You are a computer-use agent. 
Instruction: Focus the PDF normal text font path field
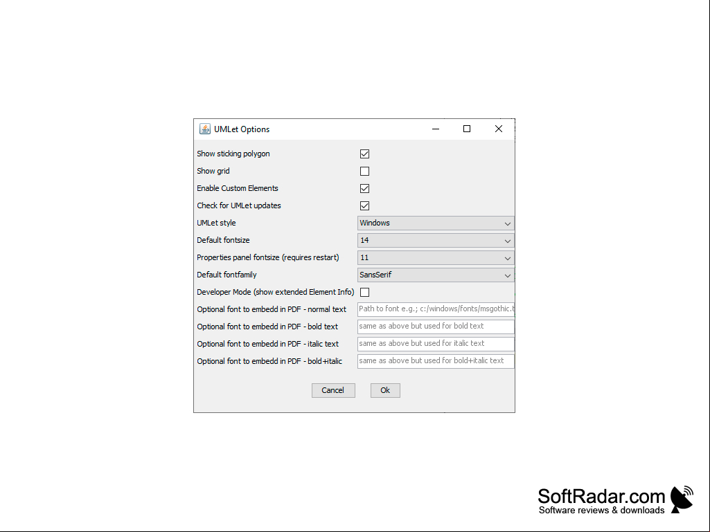point(436,309)
